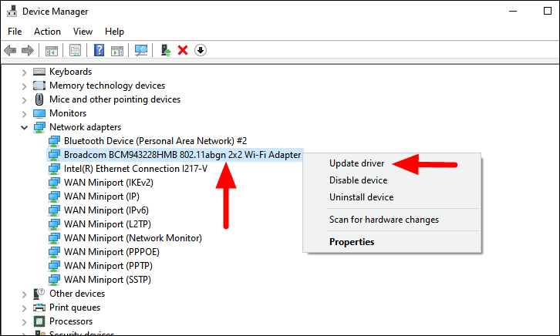Expand the Other devices category
This screenshot has height=336, width=560.
click(x=24, y=294)
